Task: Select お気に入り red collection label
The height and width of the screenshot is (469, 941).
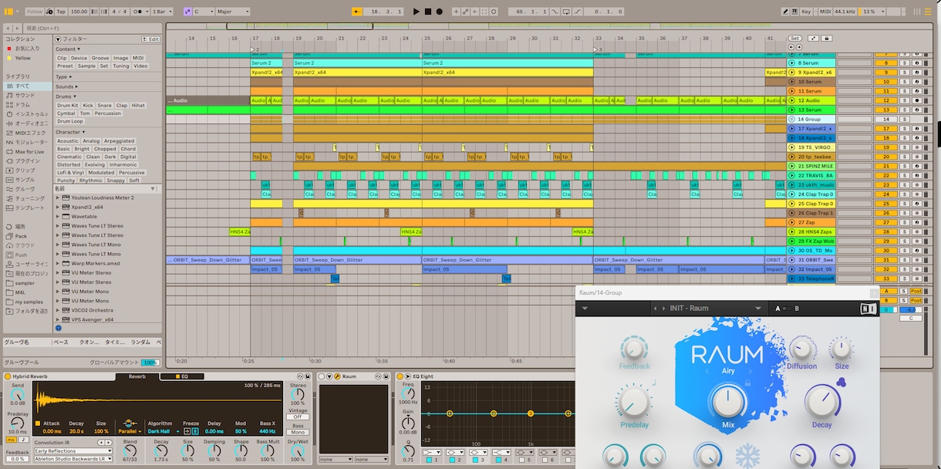Action: pyautogui.click(x=26, y=48)
